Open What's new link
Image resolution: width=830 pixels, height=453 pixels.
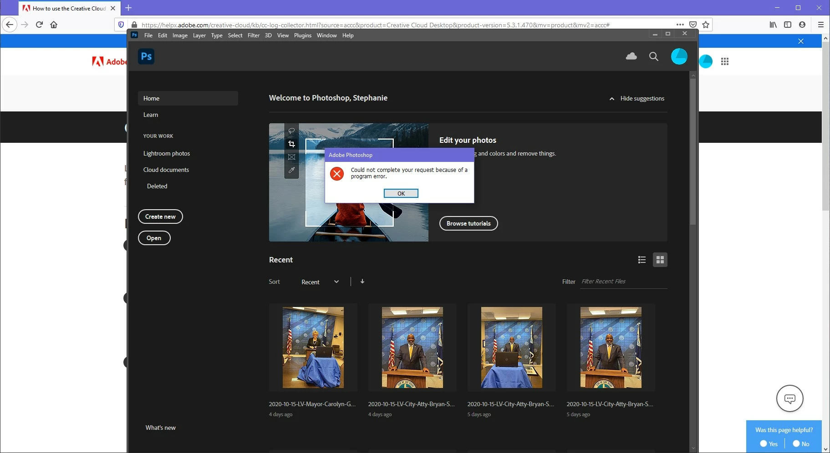tap(160, 428)
